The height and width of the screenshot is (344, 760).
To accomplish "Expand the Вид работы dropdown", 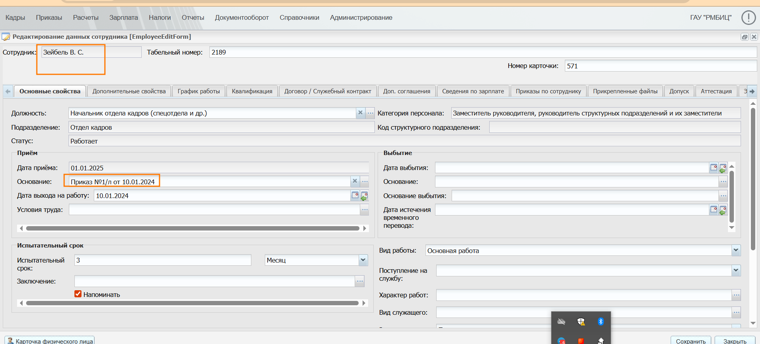I will point(736,250).
